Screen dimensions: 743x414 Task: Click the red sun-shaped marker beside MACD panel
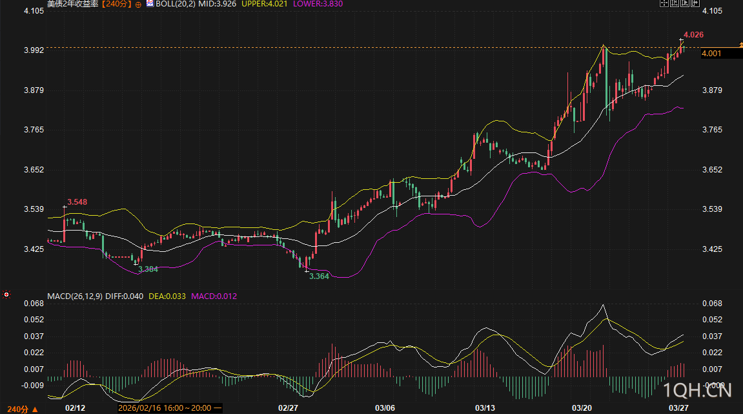tap(6, 295)
